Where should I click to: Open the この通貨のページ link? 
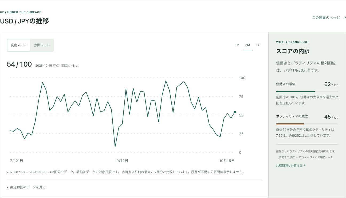point(329,18)
